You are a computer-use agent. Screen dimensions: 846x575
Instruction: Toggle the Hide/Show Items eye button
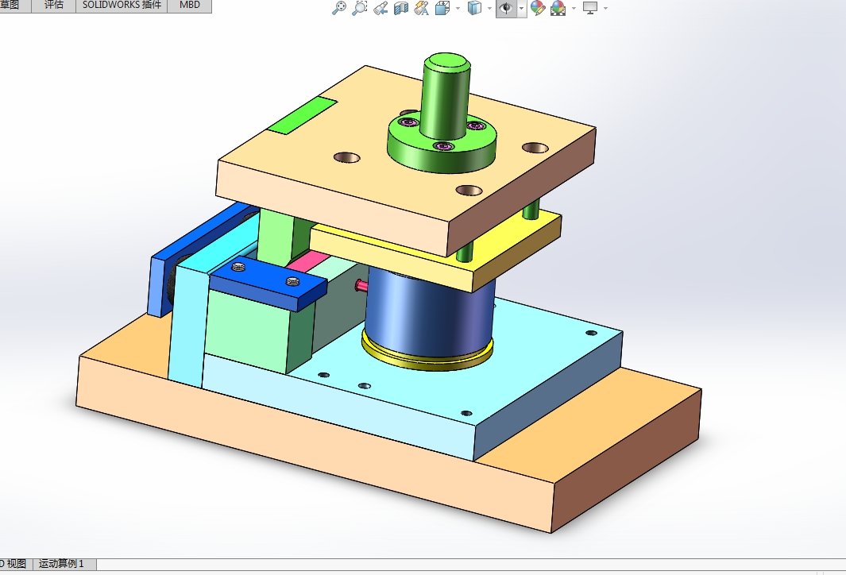(x=506, y=8)
